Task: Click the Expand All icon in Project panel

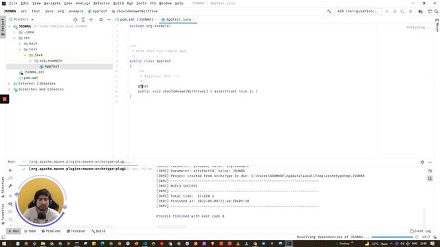Action: [83, 20]
